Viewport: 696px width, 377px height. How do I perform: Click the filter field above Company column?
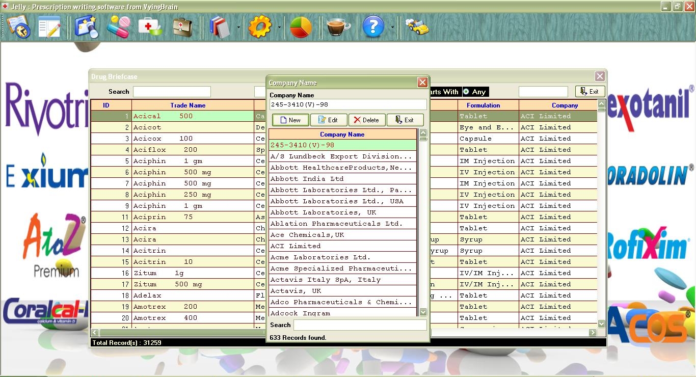pos(543,92)
